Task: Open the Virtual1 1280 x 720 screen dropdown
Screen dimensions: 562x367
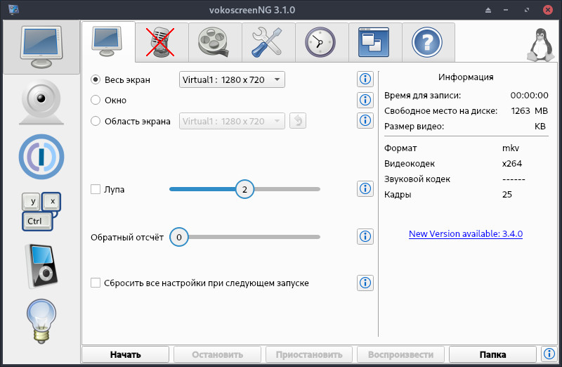Action: pyautogui.click(x=232, y=79)
